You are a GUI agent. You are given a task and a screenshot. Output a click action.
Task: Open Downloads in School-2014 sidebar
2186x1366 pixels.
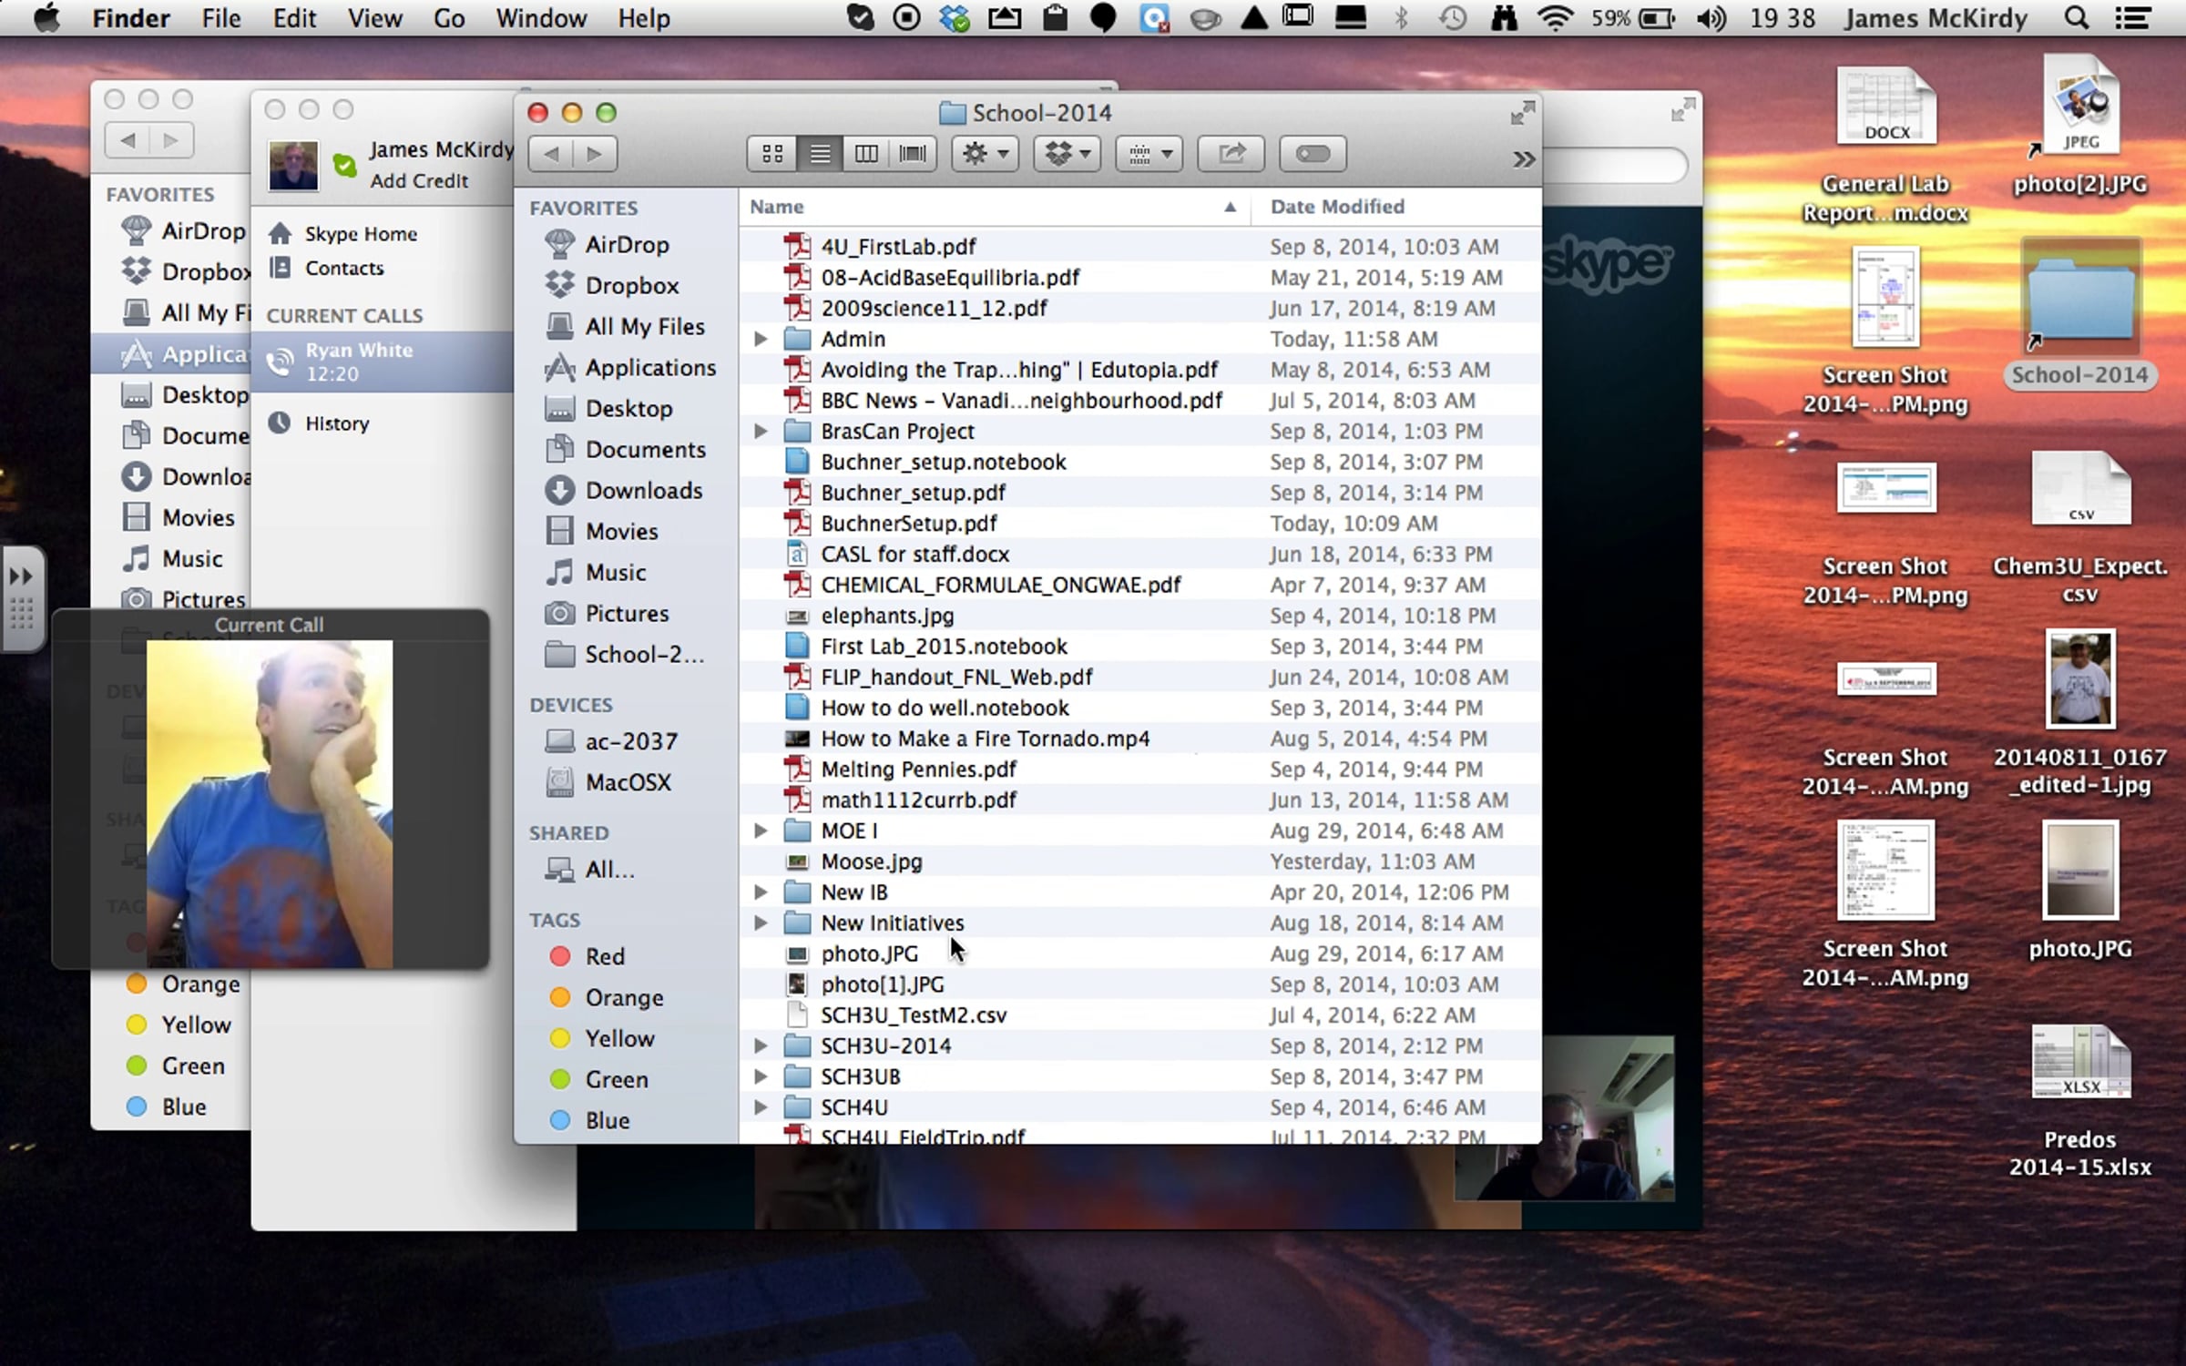[643, 491]
